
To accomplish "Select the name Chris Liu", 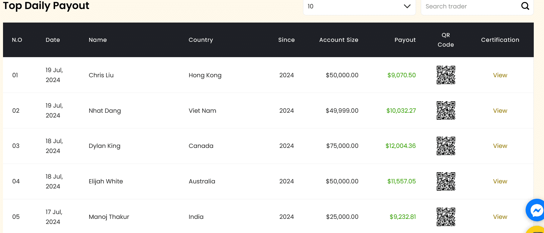I will [101, 75].
